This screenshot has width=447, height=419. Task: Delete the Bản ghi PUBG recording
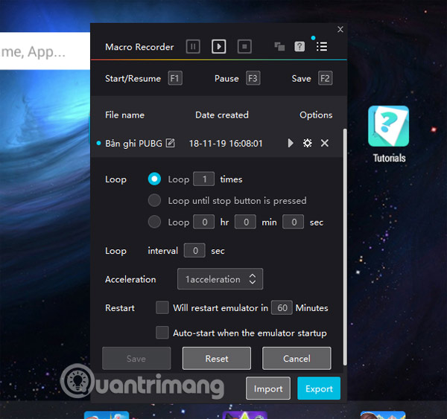(325, 143)
